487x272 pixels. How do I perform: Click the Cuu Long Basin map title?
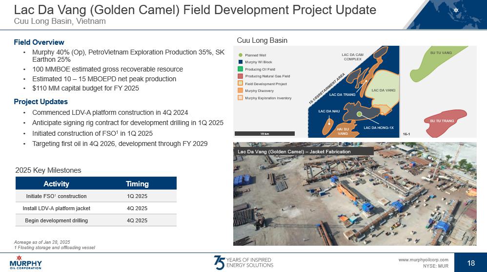click(x=262, y=40)
